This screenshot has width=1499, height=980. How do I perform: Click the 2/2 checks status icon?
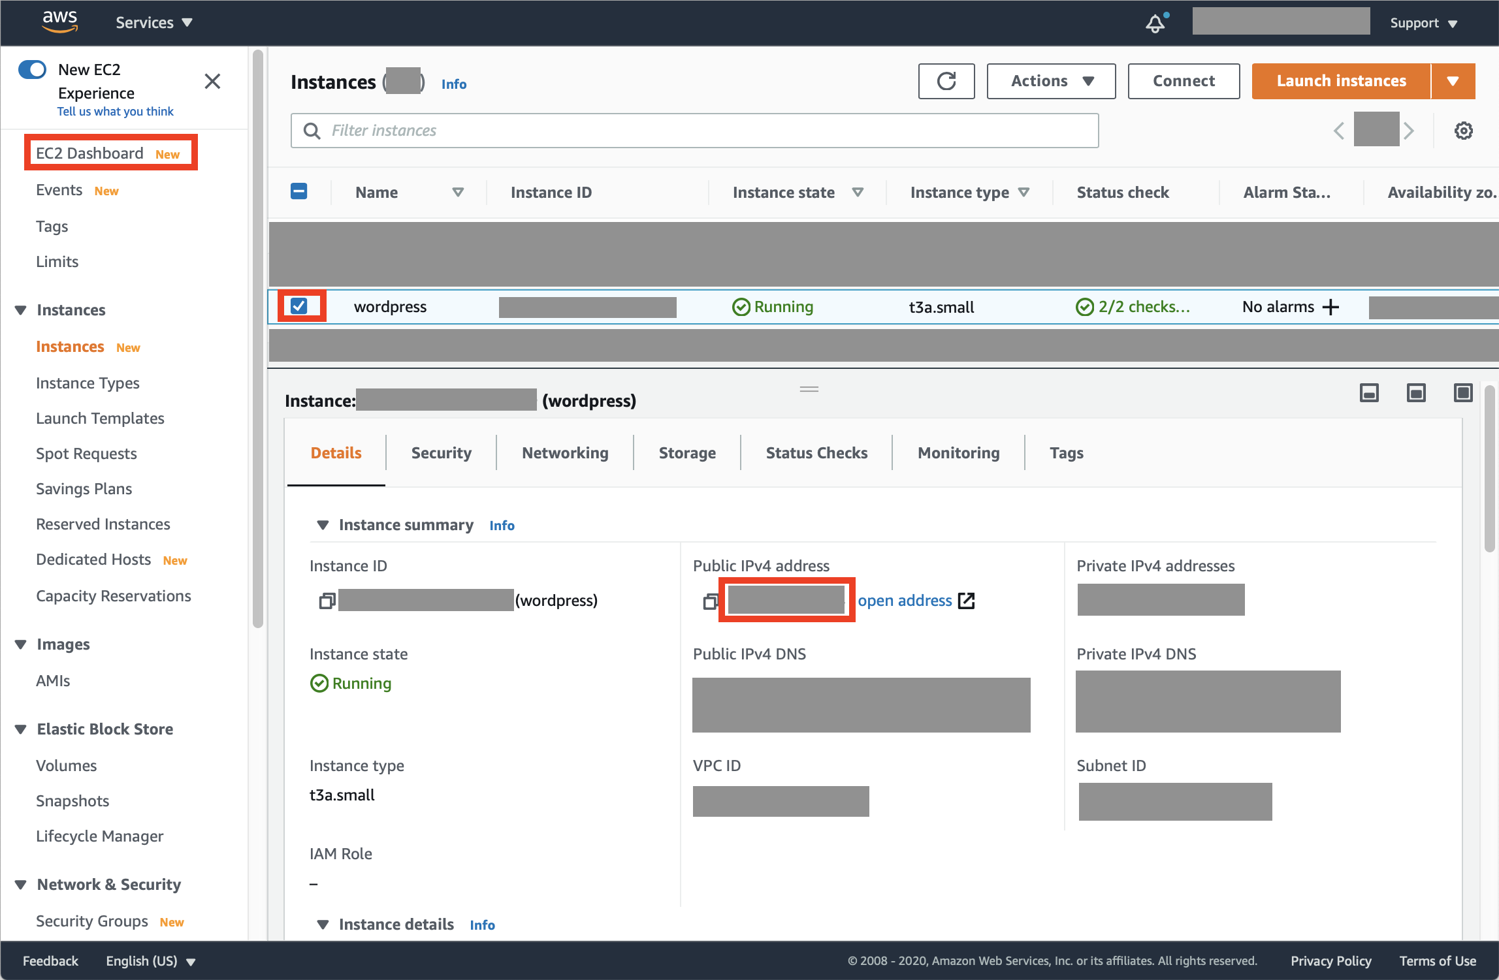(x=1085, y=307)
